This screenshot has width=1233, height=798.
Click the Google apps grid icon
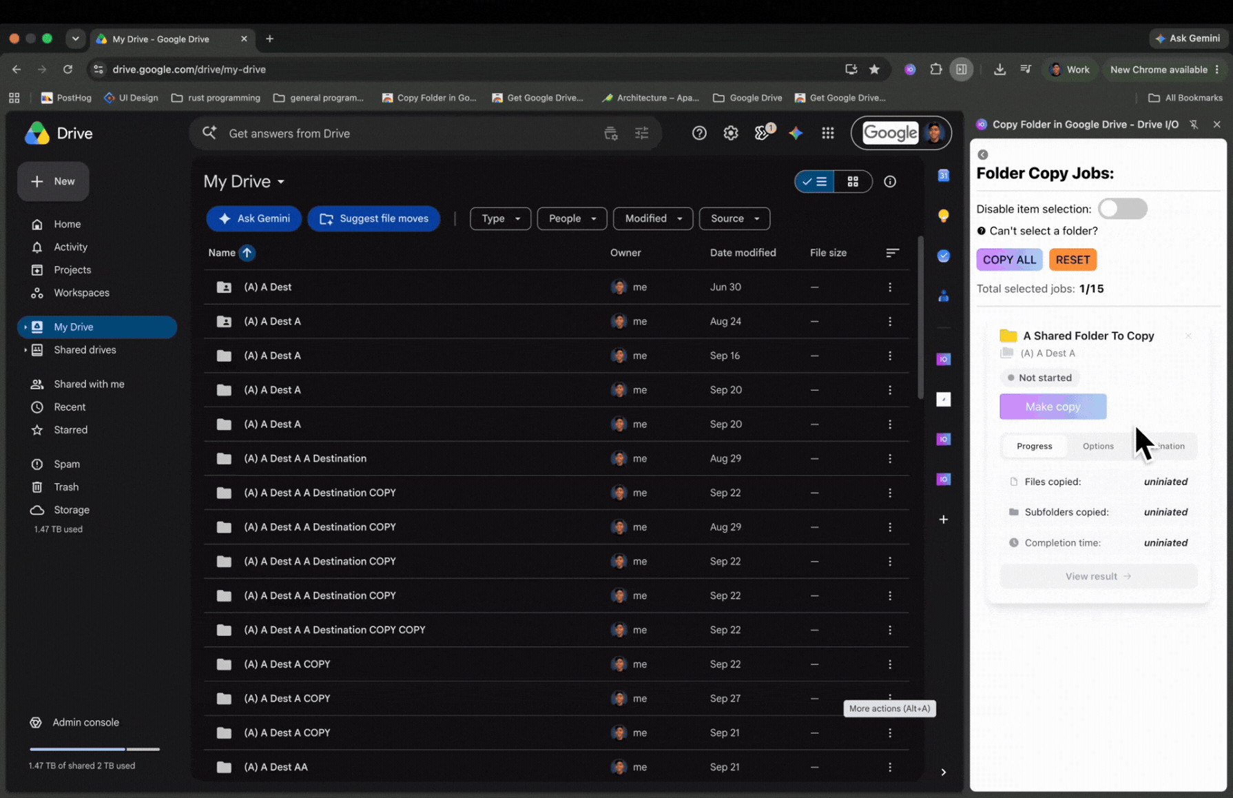(828, 133)
